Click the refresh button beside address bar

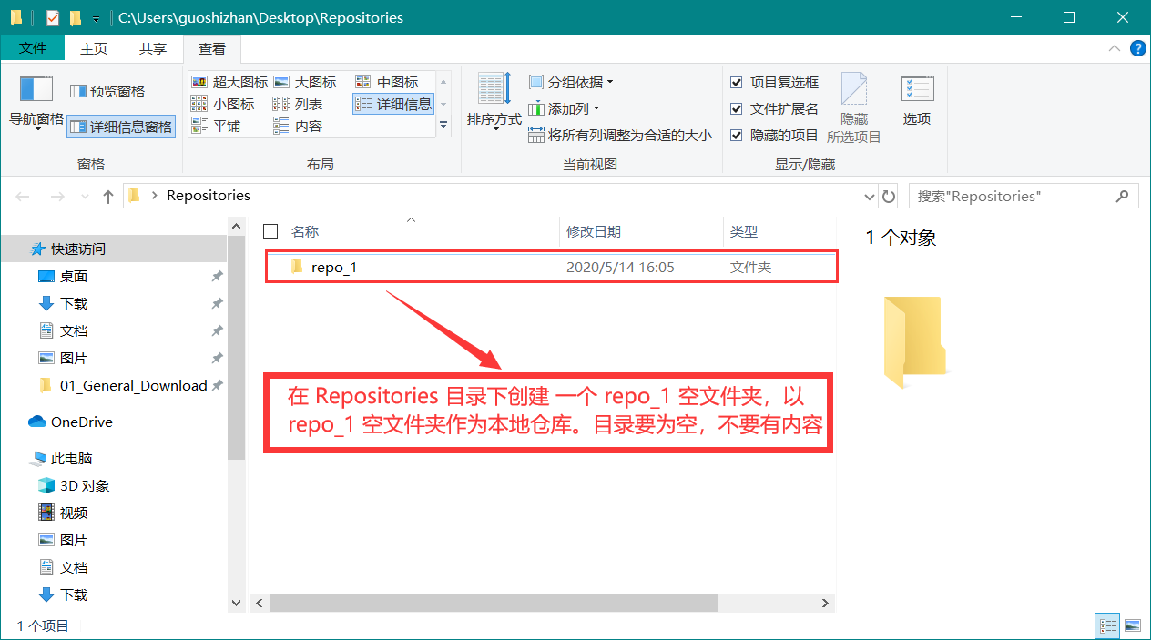[x=890, y=196]
